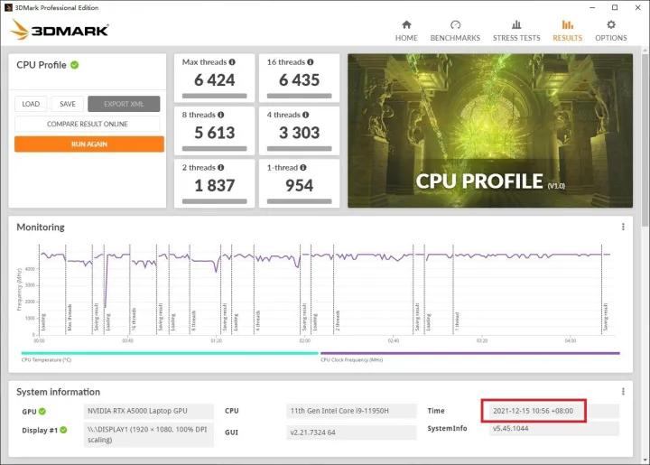The width and height of the screenshot is (650, 465).
Task: Open System information three-dot menu
Action: (623, 391)
